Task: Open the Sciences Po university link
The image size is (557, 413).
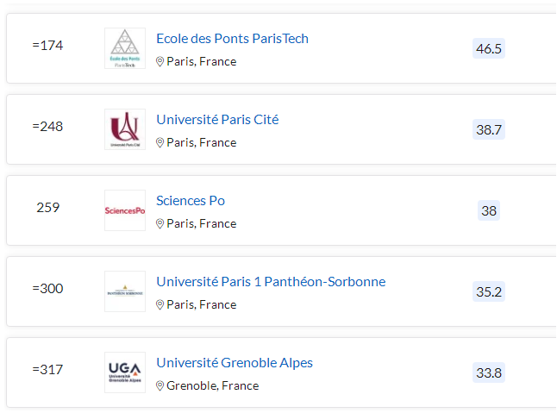Action: point(191,201)
